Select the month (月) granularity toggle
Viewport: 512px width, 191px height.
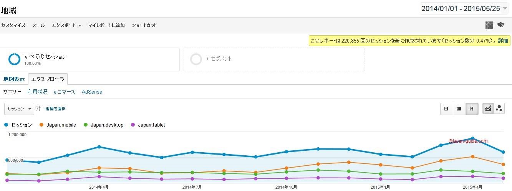[472, 109]
